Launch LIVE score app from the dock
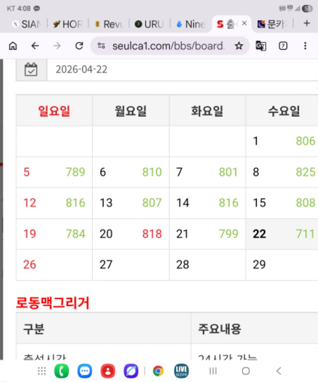This screenshot has width=318, height=382. click(x=181, y=371)
